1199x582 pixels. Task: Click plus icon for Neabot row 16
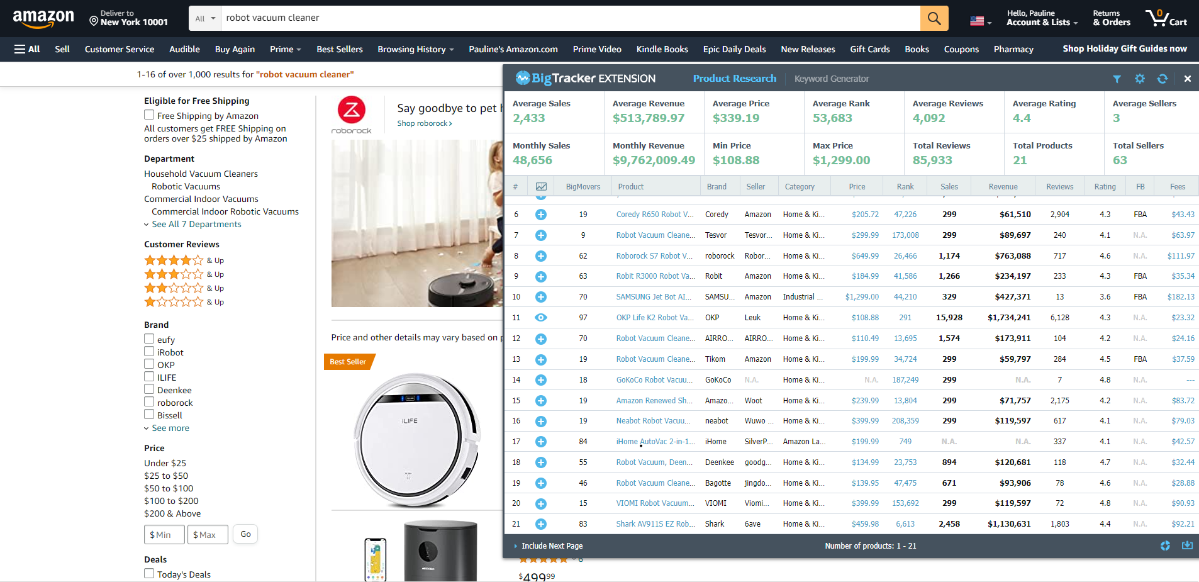pos(540,421)
